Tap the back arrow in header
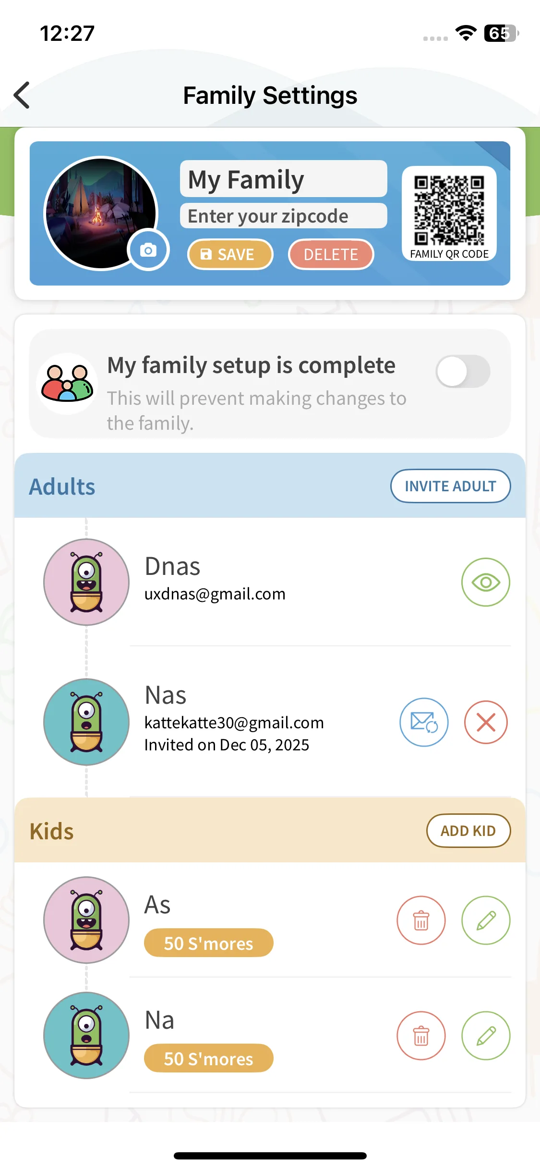This screenshot has height=1171, width=540. [x=22, y=95]
